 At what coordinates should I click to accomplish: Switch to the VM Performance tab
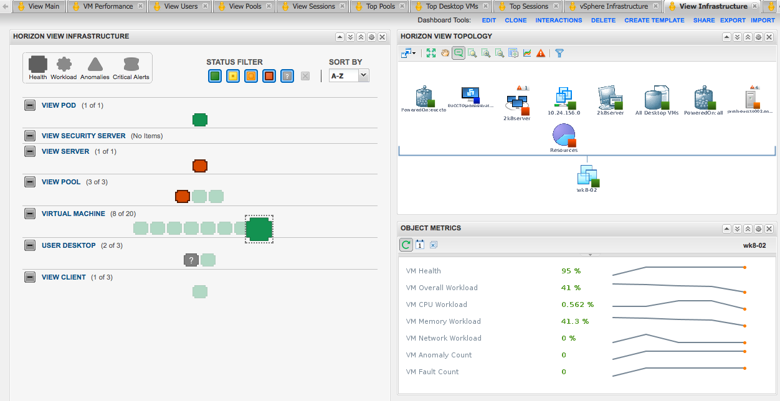[x=108, y=6]
